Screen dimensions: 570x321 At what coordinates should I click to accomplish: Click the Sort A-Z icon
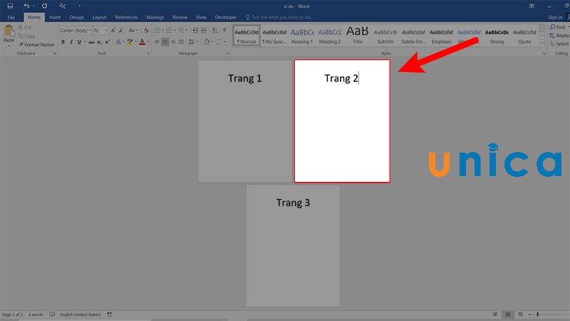point(214,30)
